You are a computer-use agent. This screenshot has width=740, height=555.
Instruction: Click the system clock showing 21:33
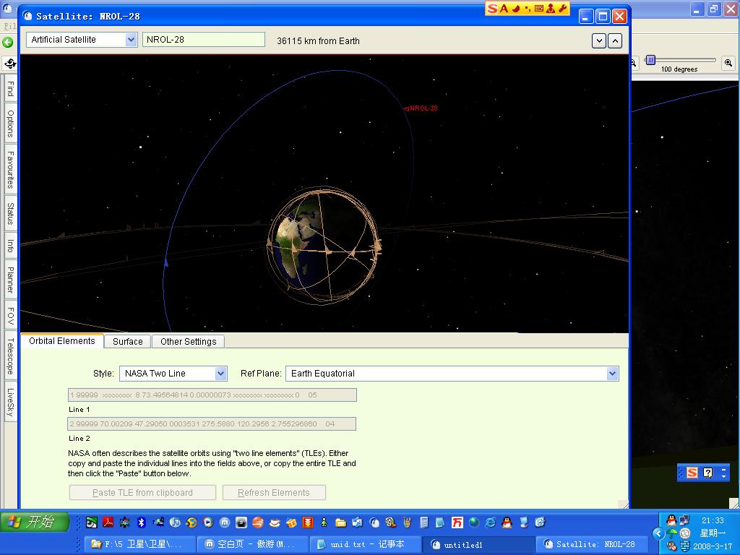712,520
